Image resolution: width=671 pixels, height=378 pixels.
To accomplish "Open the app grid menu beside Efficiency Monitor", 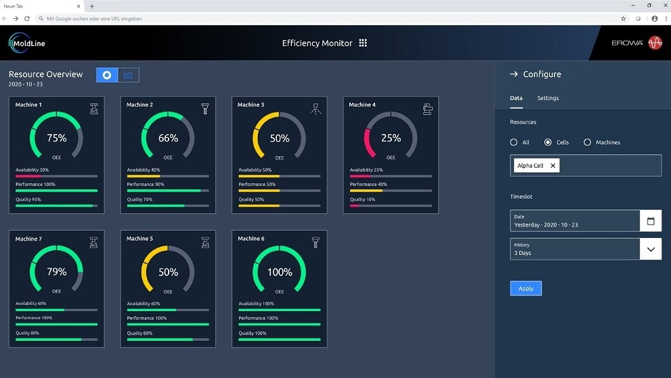I will (x=363, y=43).
